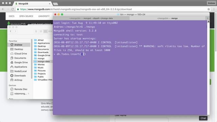Open the DOCS link on MongoDB site
Image resolution: width=217 pixels, height=122 pixels.
[12, 16]
